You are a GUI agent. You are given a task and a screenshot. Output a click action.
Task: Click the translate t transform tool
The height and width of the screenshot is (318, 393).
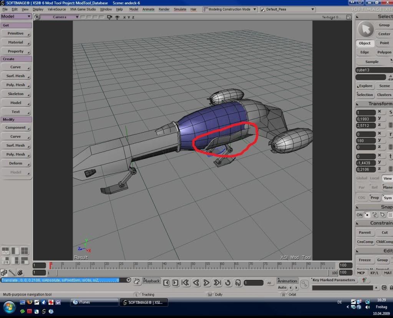click(x=390, y=156)
